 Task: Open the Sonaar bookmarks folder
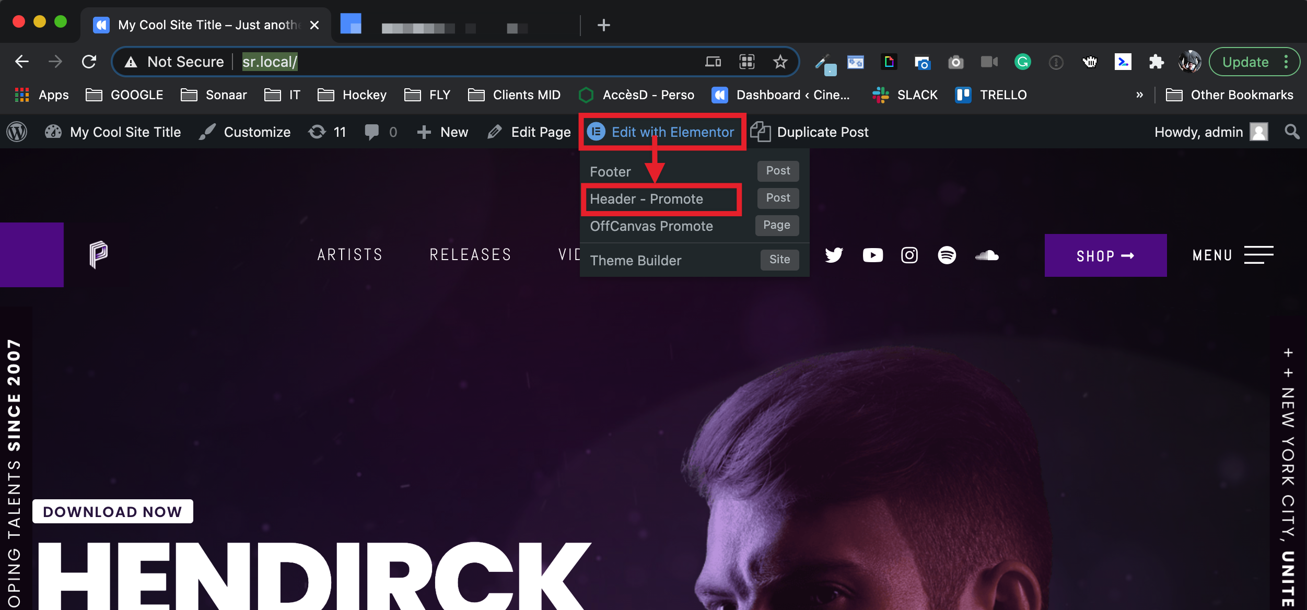click(x=214, y=95)
